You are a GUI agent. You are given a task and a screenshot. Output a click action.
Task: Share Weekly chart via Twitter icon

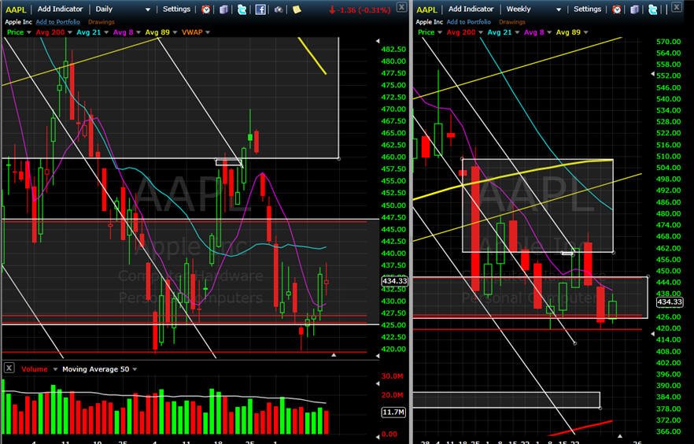tap(652, 9)
